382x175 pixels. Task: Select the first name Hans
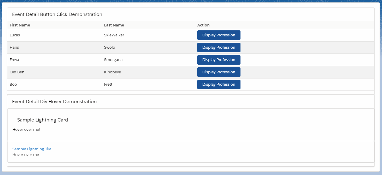point(14,48)
